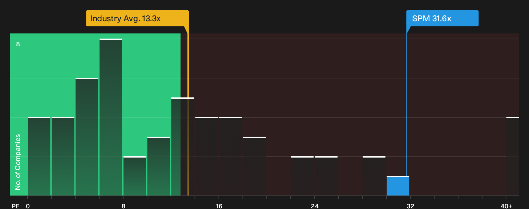
Task: Click the 40+ overflow bar at chart edge
Action: point(513,156)
